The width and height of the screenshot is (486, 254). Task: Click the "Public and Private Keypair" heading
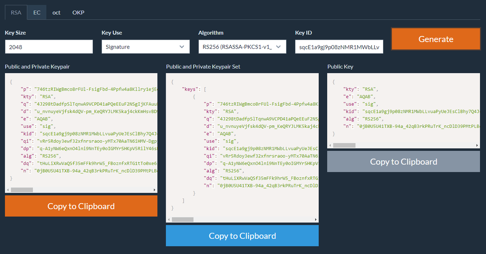tap(37, 66)
